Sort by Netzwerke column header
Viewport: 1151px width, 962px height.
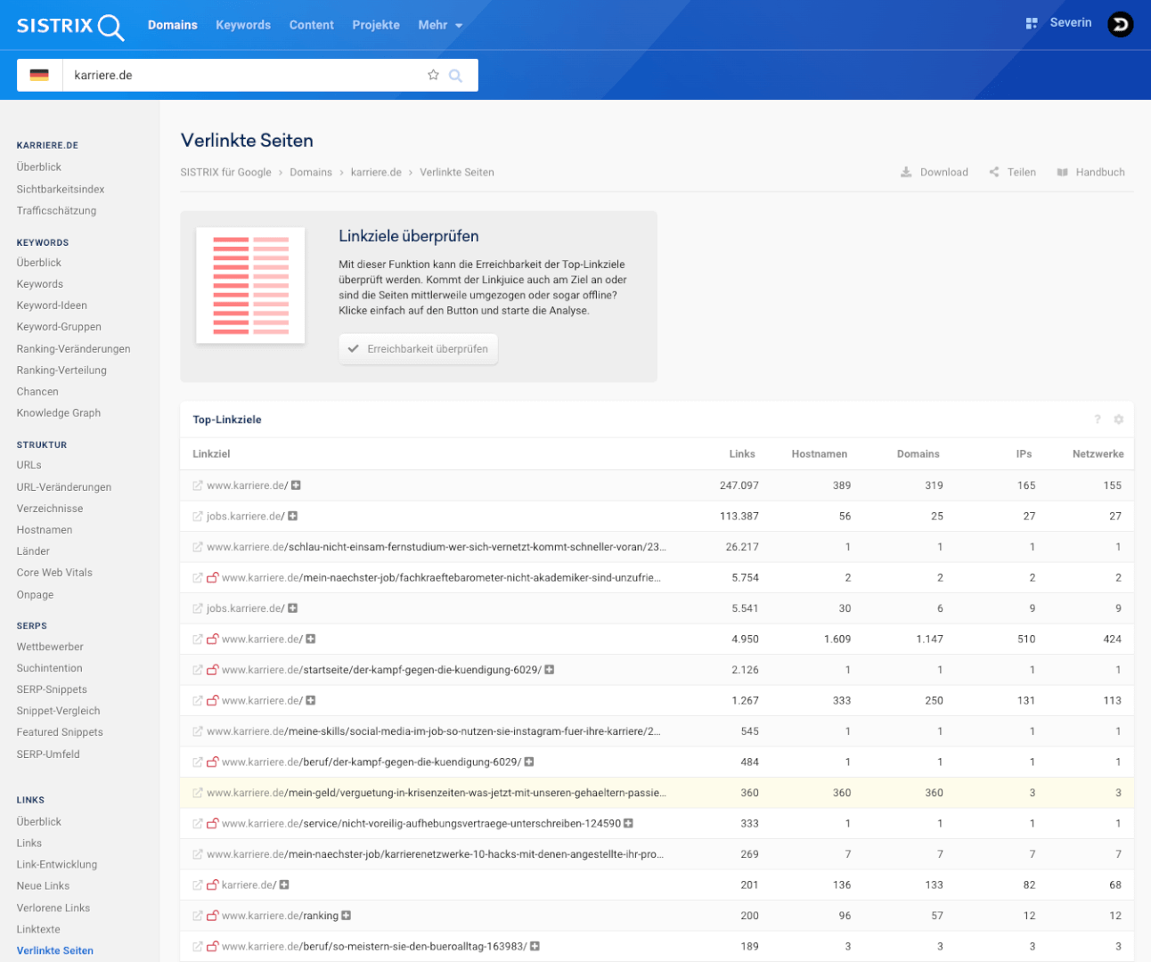pyautogui.click(x=1098, y=454)
